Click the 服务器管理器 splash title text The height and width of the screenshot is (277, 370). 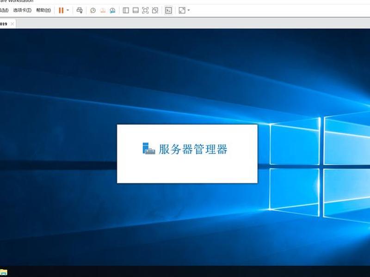[193, 149]
